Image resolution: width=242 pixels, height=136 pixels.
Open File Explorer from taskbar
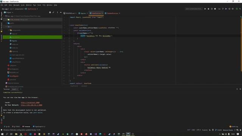(16, 134)
